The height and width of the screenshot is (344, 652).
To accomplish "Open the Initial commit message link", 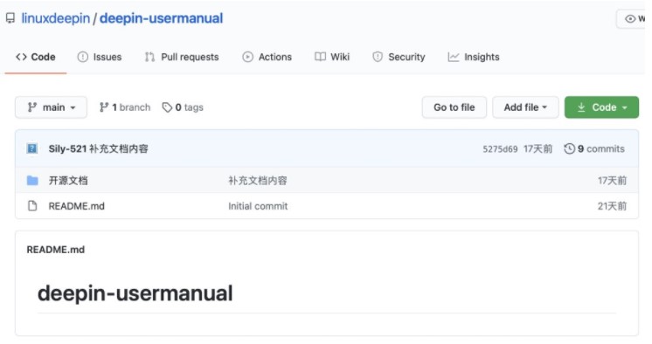I will [x=258, y=206].
